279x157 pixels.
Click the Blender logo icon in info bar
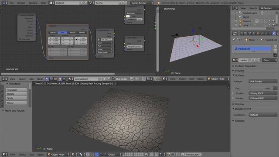158,3
